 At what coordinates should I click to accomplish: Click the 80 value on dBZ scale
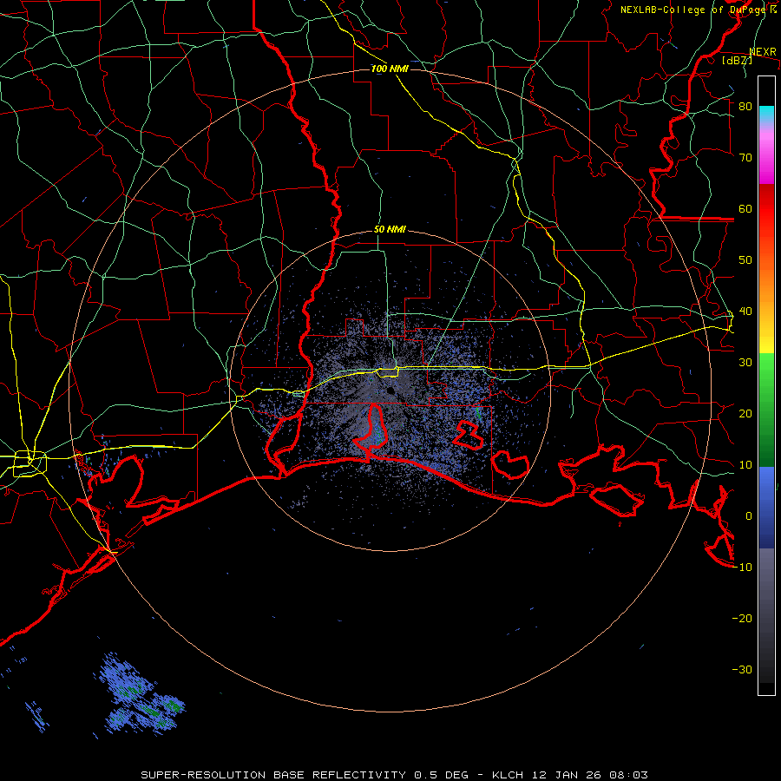point(745,107)
